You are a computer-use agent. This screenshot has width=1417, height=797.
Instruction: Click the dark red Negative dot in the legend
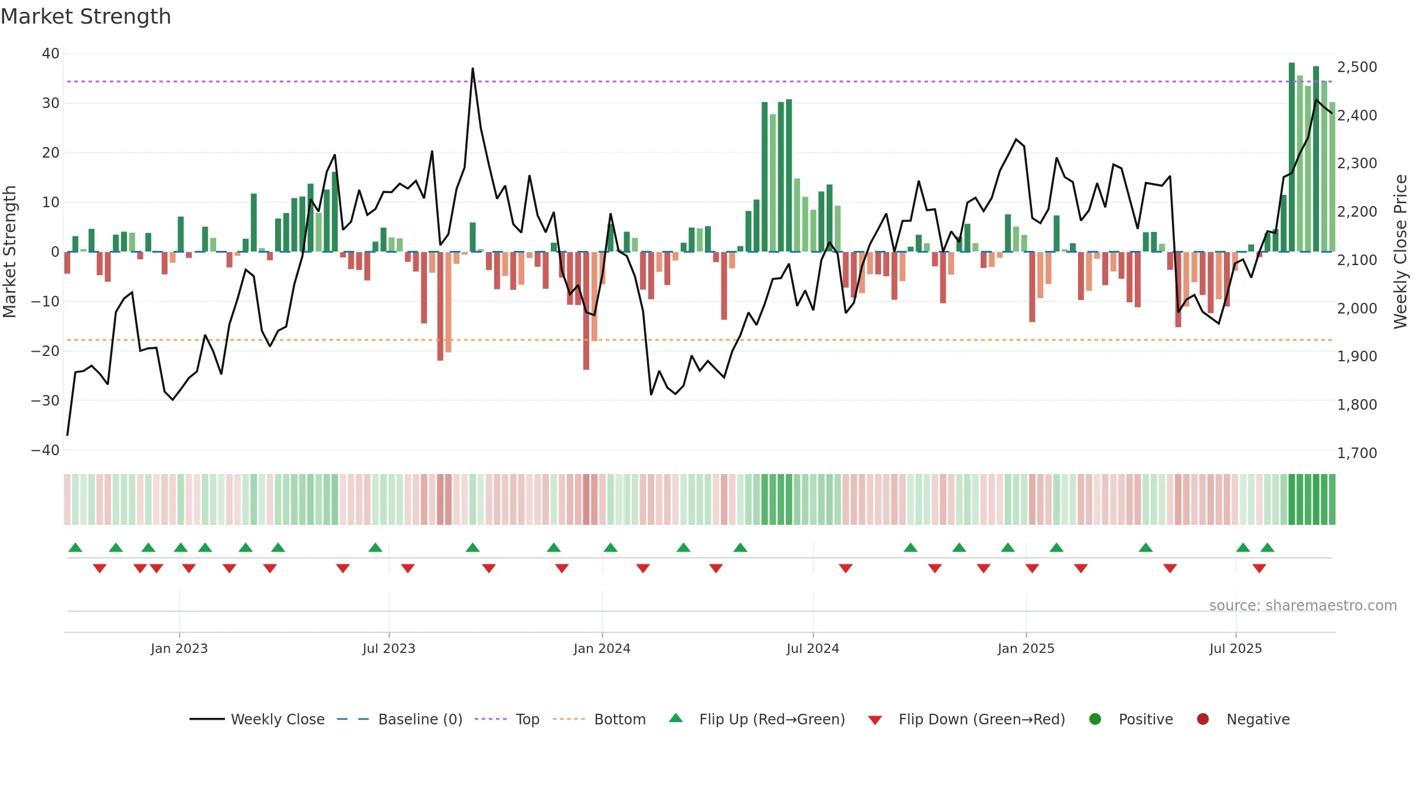click(x=1203, y=719)
